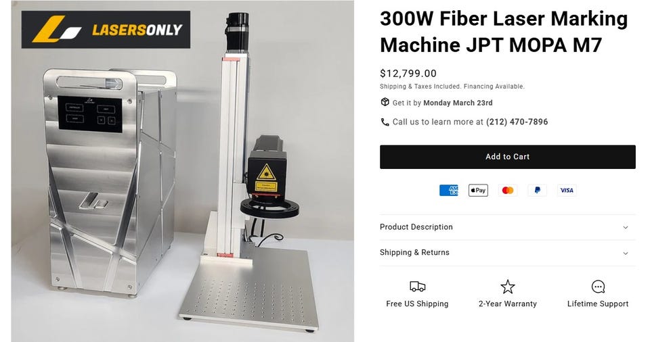Viewport: 650px width, 342px height.
Task: Click the American Express payment icon
Action: (448, 191)
